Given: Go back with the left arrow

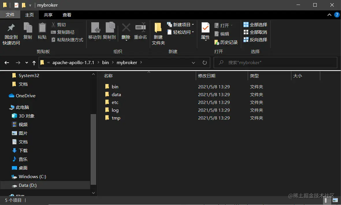Looking at the screenshot, I should tap(7, 63).
